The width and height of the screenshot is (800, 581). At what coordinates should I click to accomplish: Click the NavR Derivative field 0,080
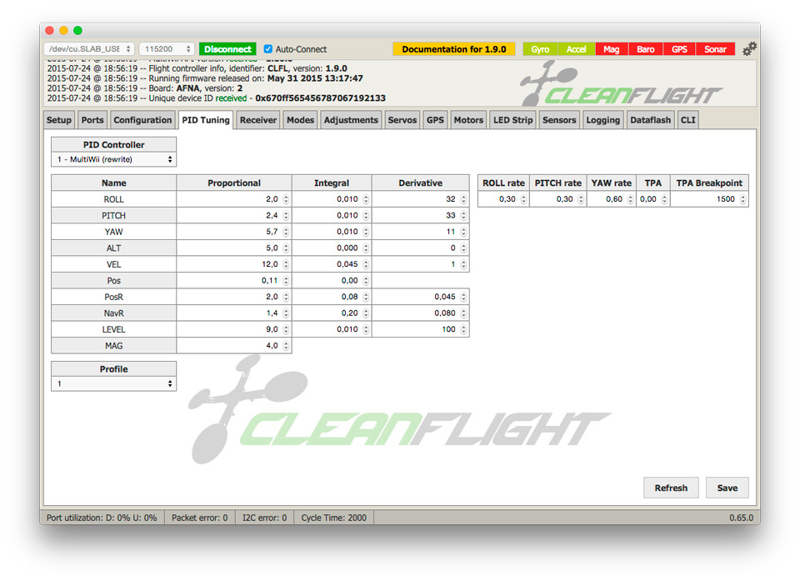pos(420,313)
